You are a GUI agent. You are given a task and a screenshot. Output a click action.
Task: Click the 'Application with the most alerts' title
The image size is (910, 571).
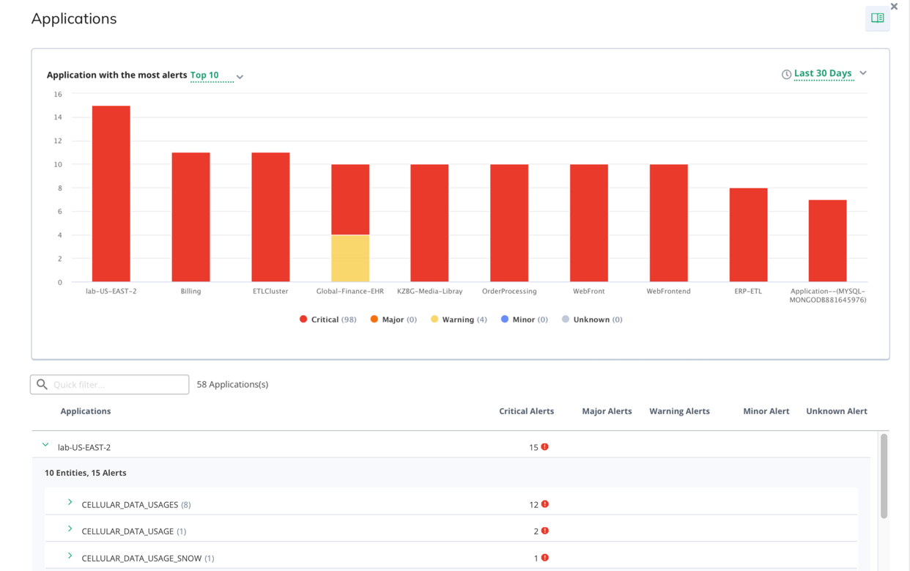click(117, 75)
